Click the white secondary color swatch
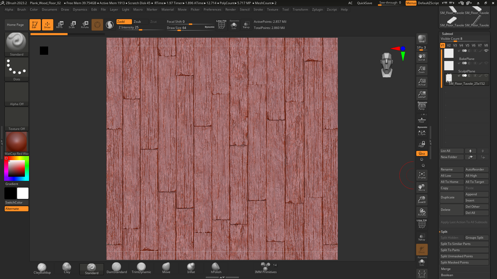This screenshot has height=279, width=497. coord(23,193)
